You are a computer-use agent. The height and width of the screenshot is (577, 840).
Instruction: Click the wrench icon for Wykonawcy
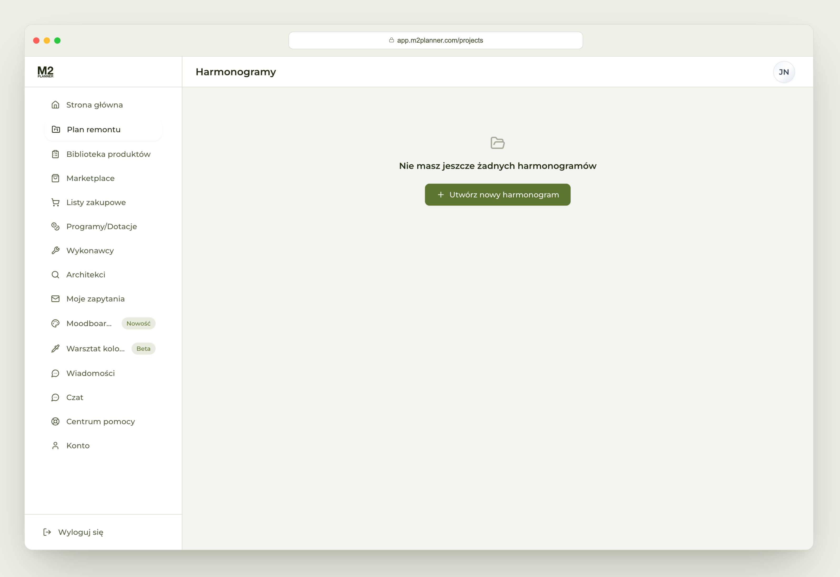pyautogui.click(x=55, y=251)
